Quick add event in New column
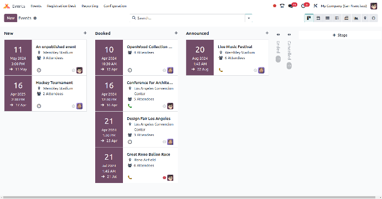The width and height of the screenshot is (382, 199). click(85, 33)
